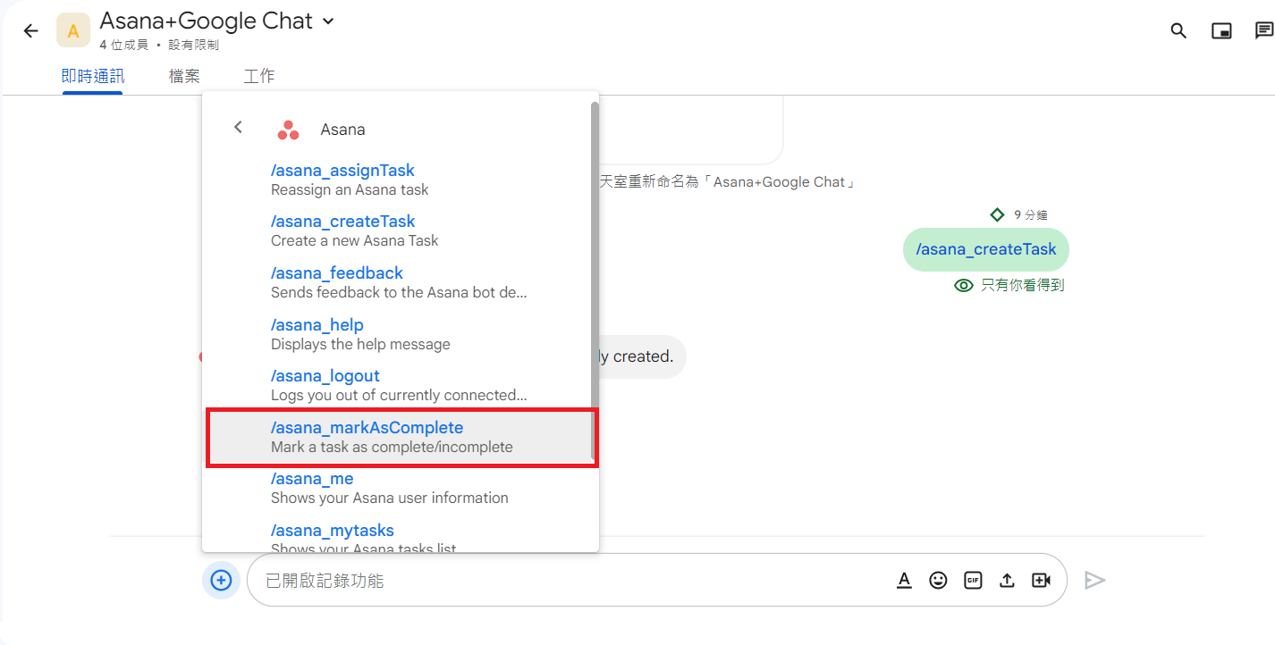
Task: Go back from Asana command list chevron
Action: [x=238, y=127]
